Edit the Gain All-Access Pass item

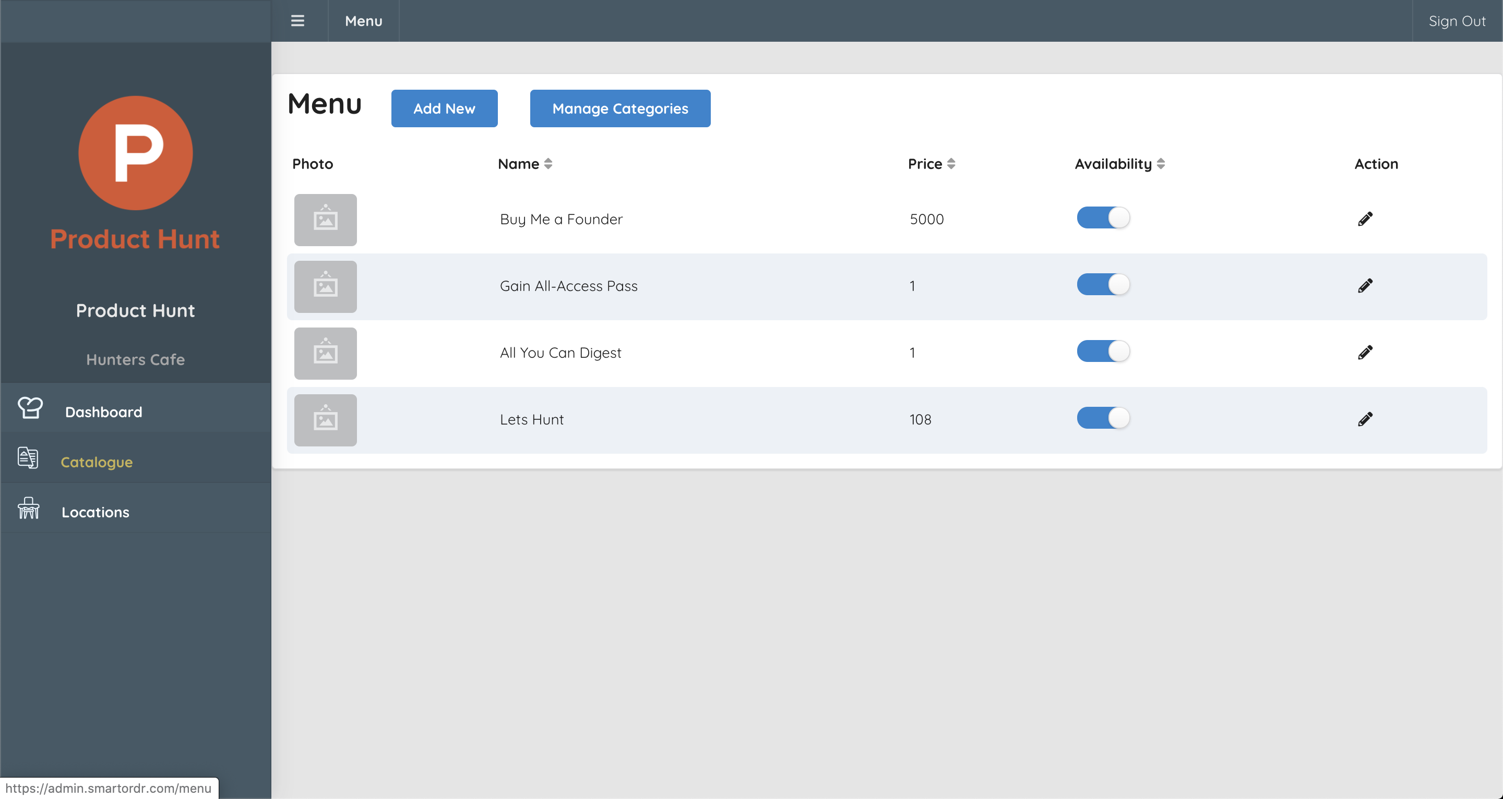pos(1365,285)
